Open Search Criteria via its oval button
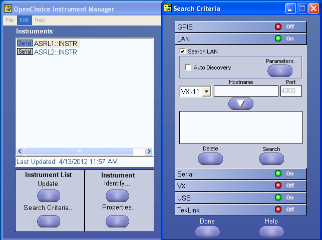This screenshot has height=240, width=322. [x=49, y=221]
